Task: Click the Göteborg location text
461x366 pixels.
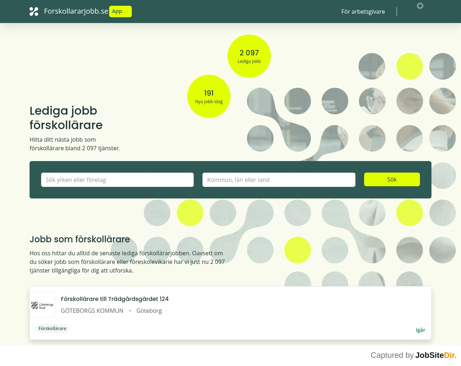Action: click(x=149, y=311)
